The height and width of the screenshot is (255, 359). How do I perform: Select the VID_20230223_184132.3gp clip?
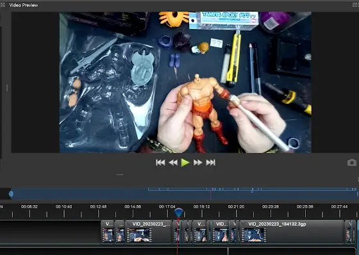coord(292,232)
